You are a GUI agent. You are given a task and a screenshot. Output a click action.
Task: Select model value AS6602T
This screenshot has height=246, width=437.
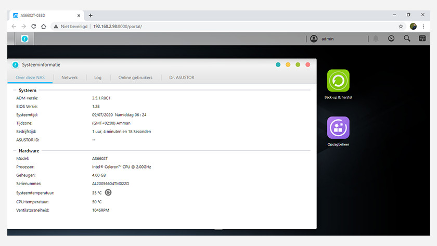[x=100, y=159]
